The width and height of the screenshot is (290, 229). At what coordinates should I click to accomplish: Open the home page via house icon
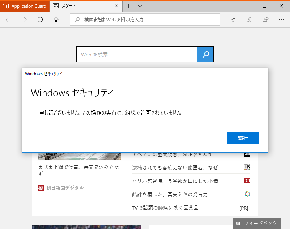point(56,20)
